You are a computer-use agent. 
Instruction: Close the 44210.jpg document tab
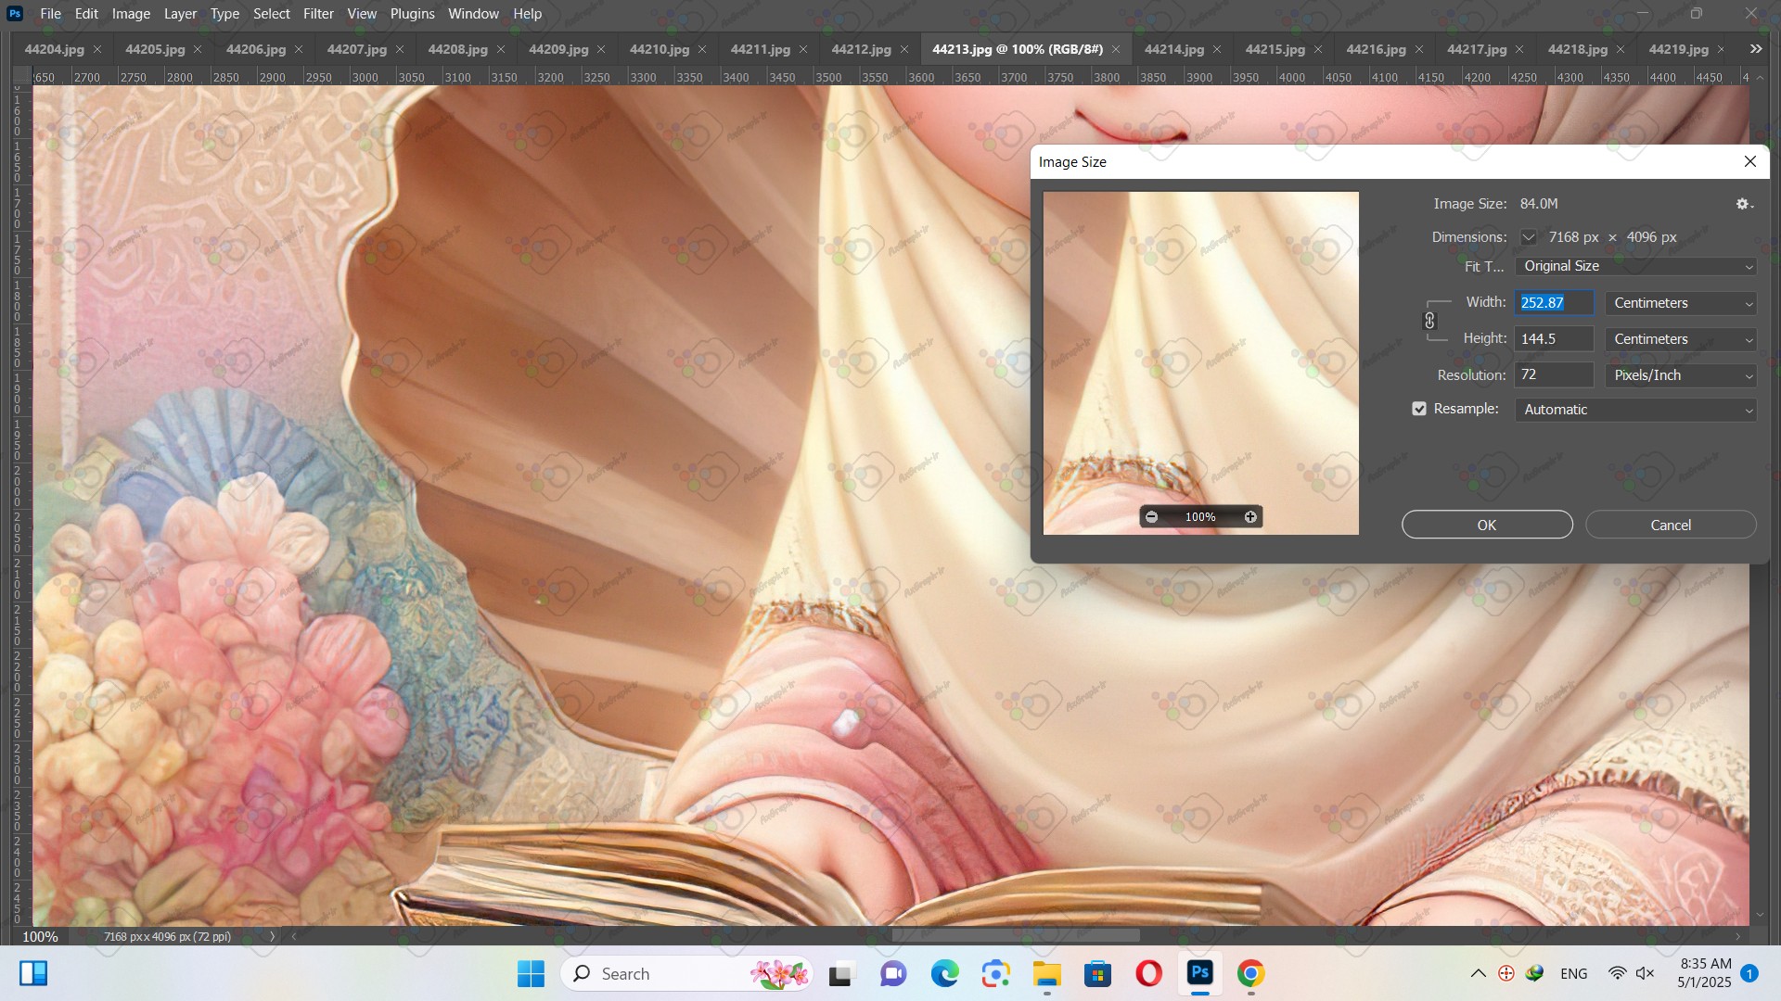coord(702,49)
